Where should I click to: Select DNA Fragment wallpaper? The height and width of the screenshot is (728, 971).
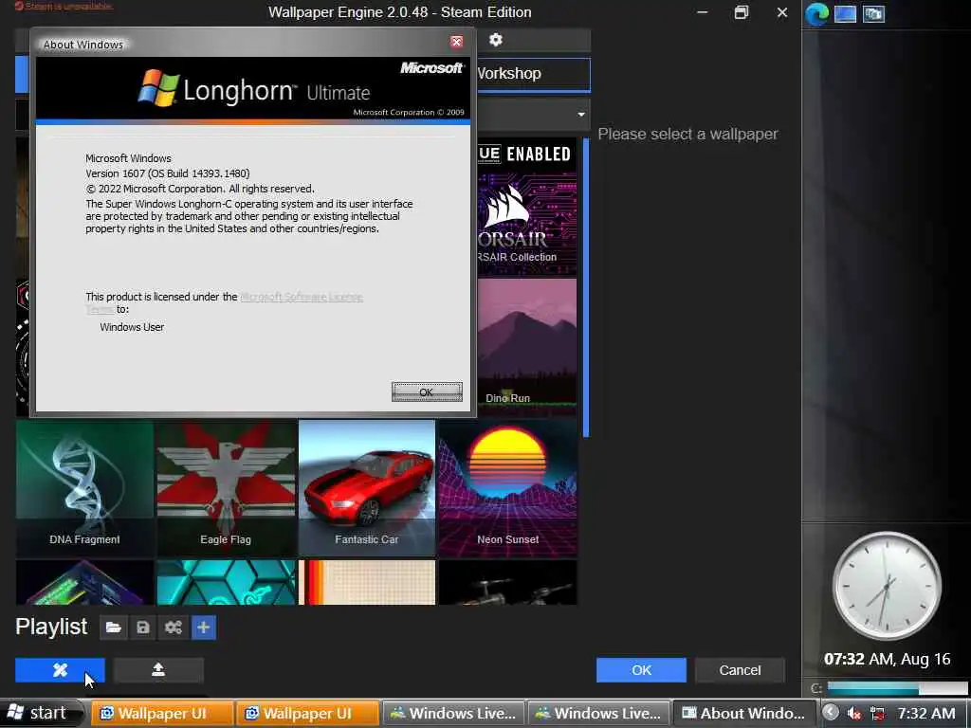tap(84, 488)
